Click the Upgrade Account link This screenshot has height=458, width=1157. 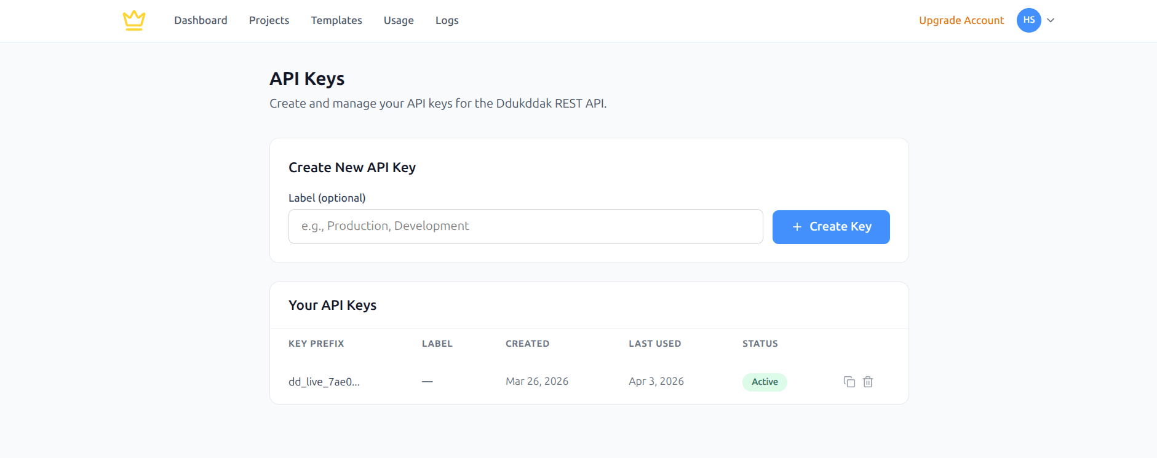pos(961,20)
